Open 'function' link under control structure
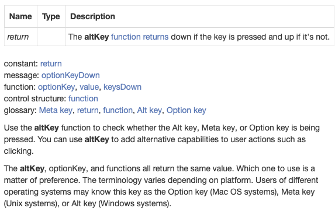The height and width of the screenshot is (215, 335). point(83,99)
